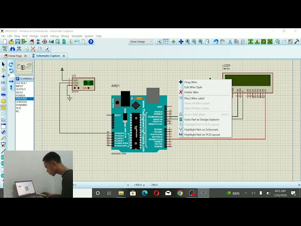Select the Buses Mode tool
301x226 pixels.
coord(3,95)
